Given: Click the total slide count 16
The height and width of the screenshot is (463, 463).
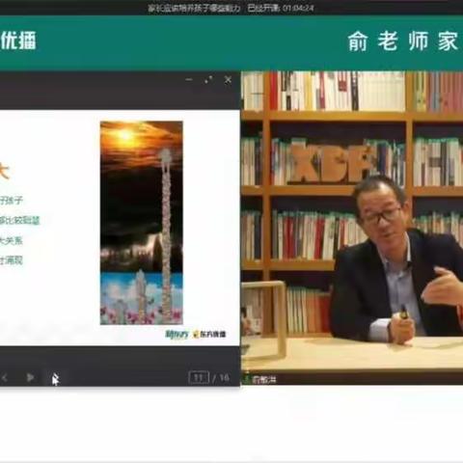Looking at the screenshot, I should pyautogui.click(x=224, y=377).
